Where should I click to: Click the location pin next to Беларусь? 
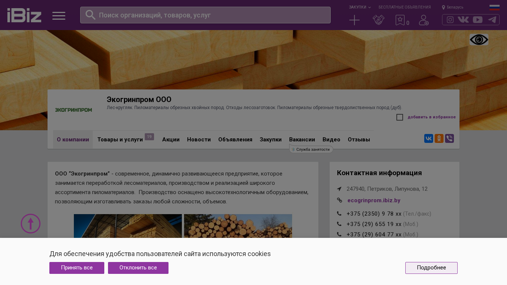pos(444,7)
